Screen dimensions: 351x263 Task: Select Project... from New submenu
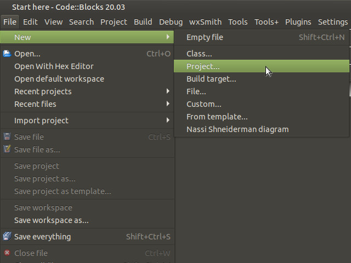(203, 66)
